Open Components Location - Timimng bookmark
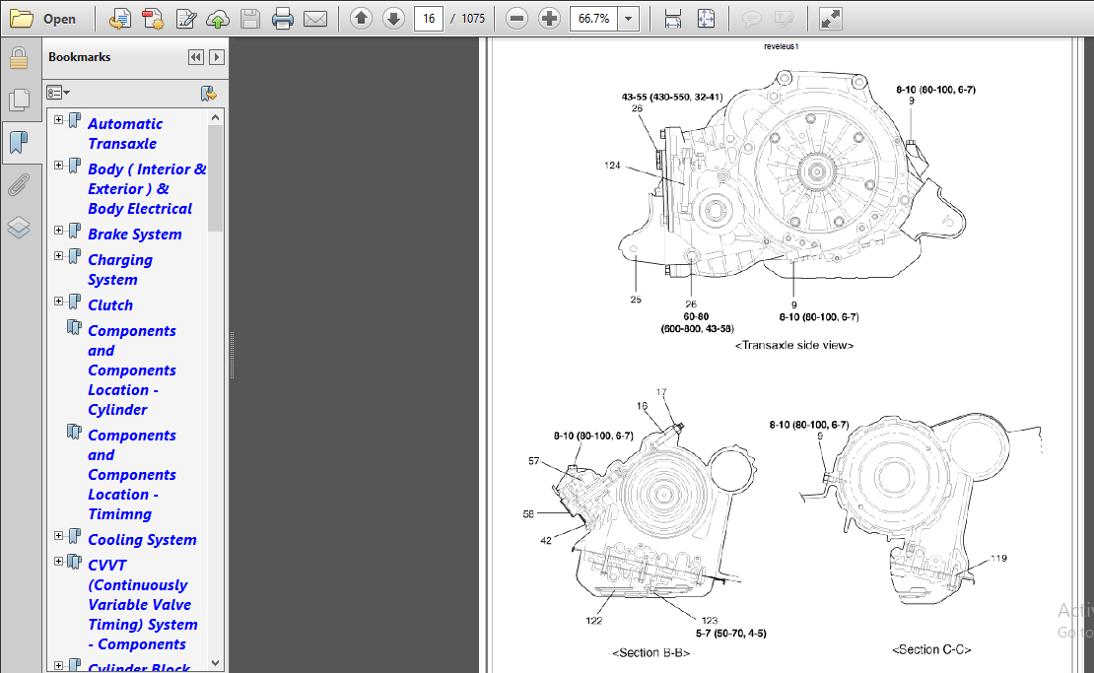Image resolution: width=1094 pixels, height=673 pixels. point(132,475)
